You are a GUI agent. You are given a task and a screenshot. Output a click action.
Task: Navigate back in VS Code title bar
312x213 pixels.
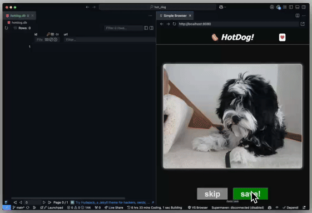pos(87,7)
